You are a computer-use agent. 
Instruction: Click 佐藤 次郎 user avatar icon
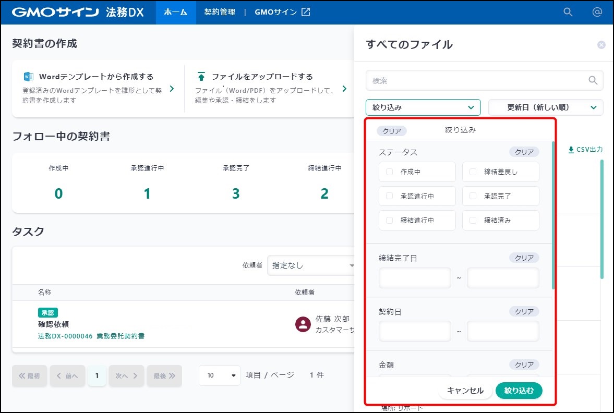tap(303, 324)
